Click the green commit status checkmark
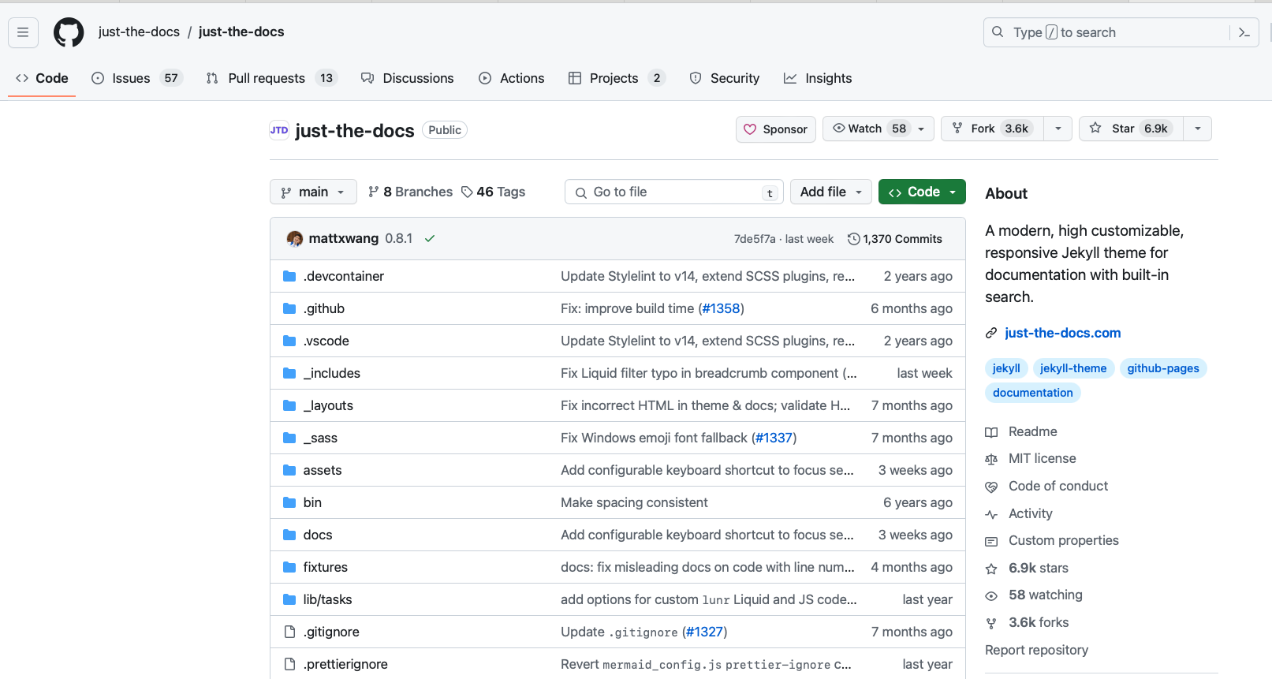 tap(430, 239)
